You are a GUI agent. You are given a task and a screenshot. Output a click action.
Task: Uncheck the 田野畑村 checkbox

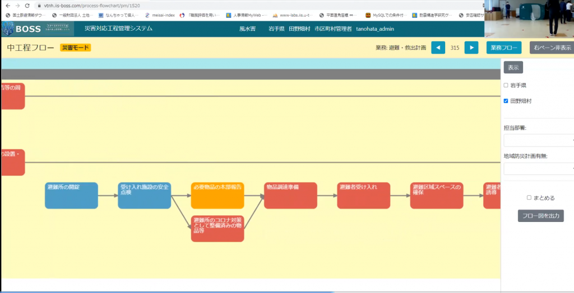click(506, 101)
